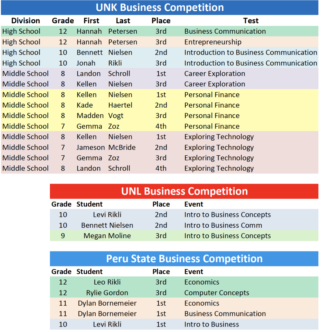This screenshot has height=332, width=321.
Task: Click the Entrepreneurship test cell
Action: (213, 42)
